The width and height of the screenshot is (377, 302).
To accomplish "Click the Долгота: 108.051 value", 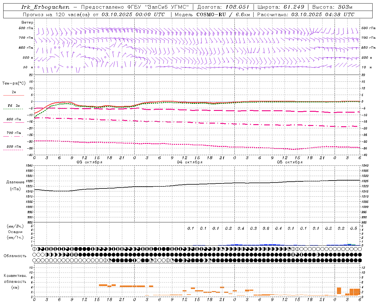I will coord(223,7).
